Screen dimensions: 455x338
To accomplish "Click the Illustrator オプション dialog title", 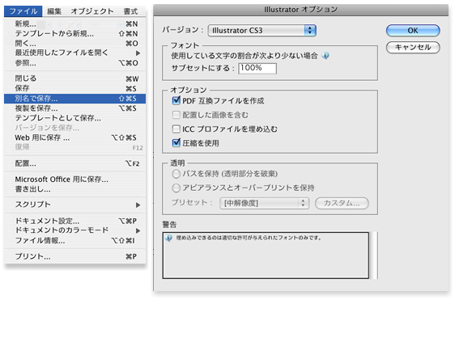I will [x=300, y=10].
